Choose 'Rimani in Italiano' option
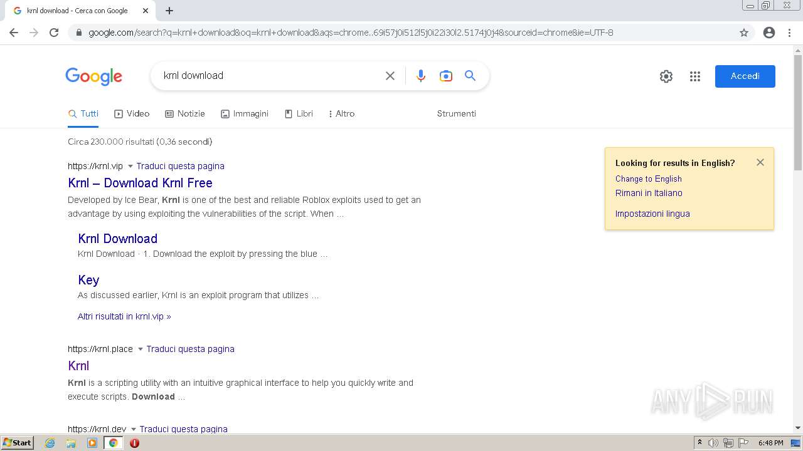The image size is (803, 451). pyautogui.click(x=649, y=193)
